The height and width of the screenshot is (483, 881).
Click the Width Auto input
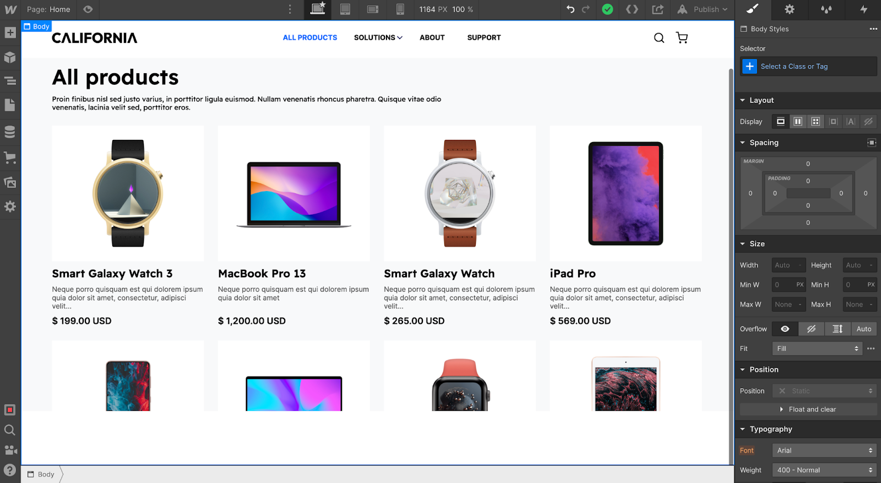788,265
